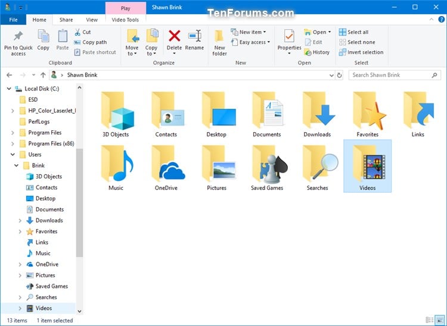Refresh the current folder view
The image size is (447, 326).
coord(339,76)
